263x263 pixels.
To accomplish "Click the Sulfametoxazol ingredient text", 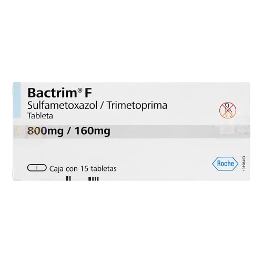I will click(x=63, y=106).
